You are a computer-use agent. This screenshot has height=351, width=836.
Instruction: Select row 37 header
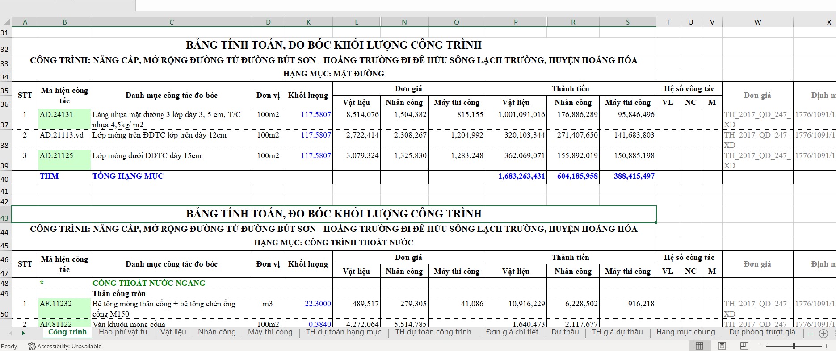click(5, 119)
